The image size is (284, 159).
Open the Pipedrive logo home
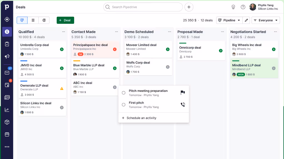[7, 7]
